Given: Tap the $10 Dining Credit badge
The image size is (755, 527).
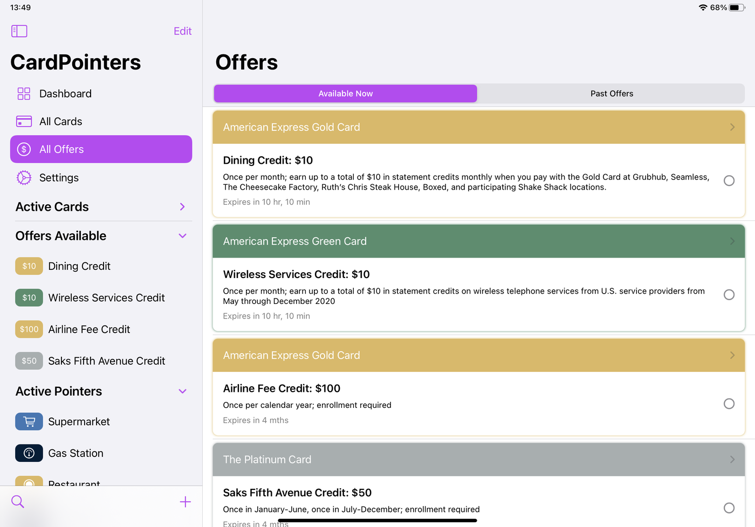Looking at the screenshot, I should coord(29,266).
